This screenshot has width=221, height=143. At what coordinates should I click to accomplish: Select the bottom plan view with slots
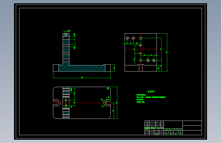coord(82,103)
